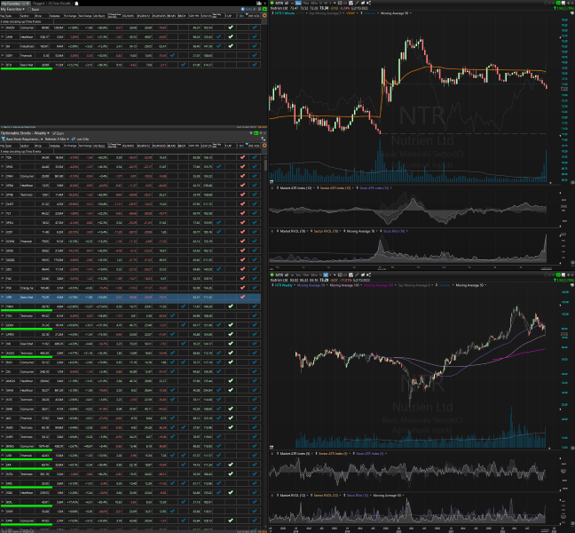
Task: Open Sector ATR Index (9) indicator label
Action: tap(334, 453)
